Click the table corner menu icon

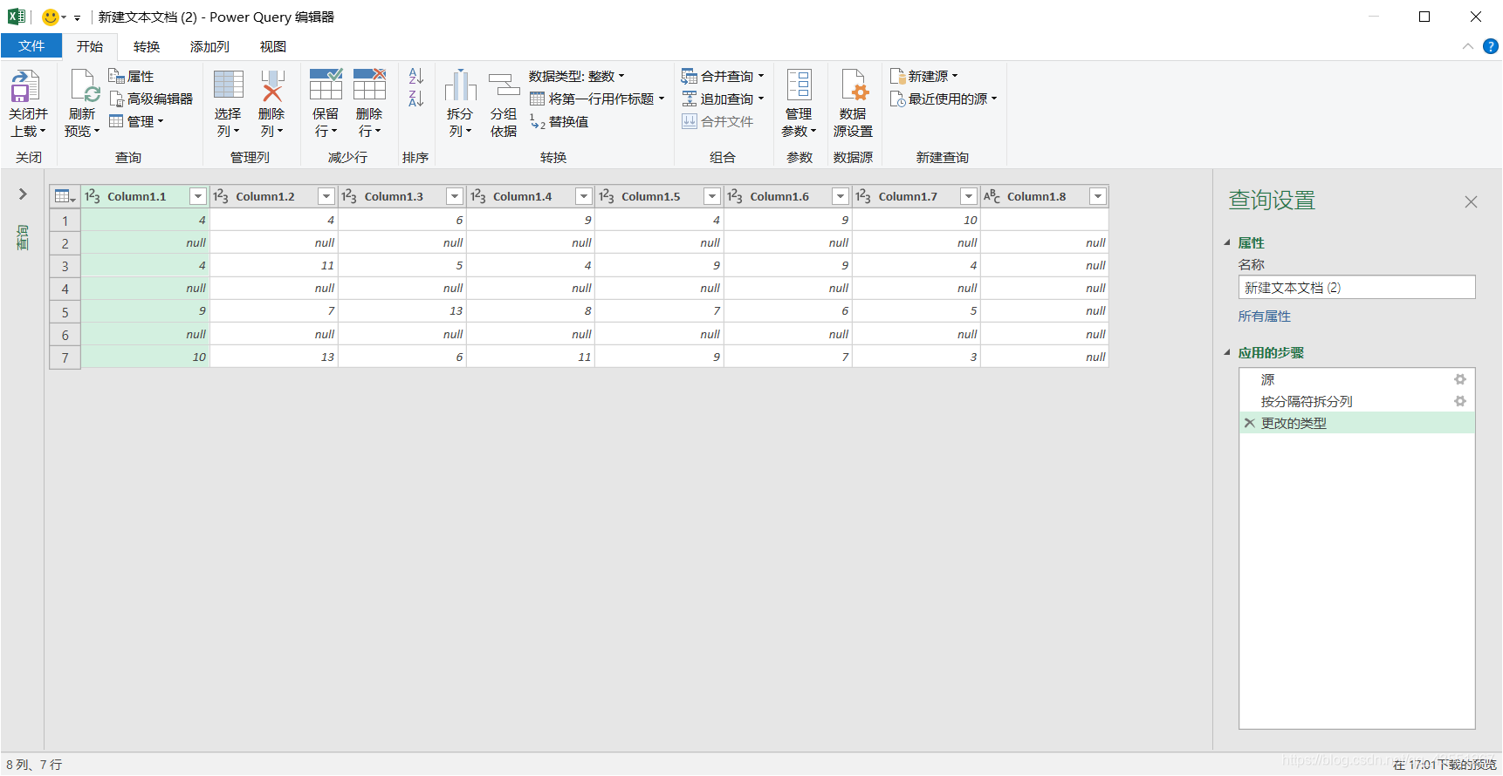click(x=65, y=196)
